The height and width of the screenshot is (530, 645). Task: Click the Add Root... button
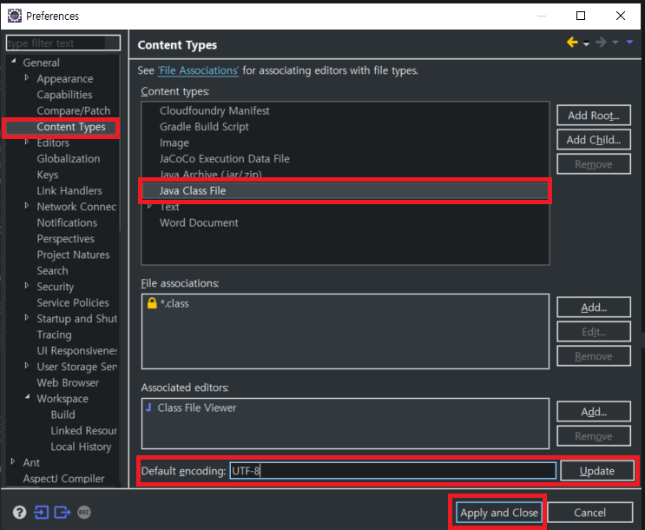click(594, 116)
